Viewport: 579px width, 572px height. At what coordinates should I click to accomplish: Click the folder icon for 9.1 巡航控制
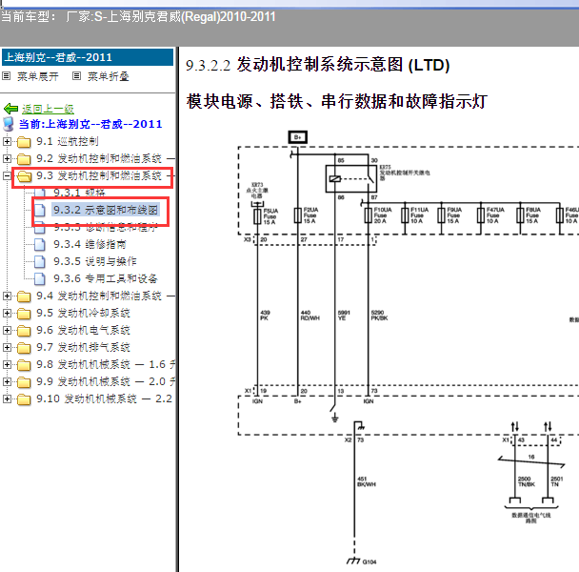click(x=24, y=142)
